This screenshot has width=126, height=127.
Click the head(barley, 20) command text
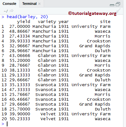point(27,17)
